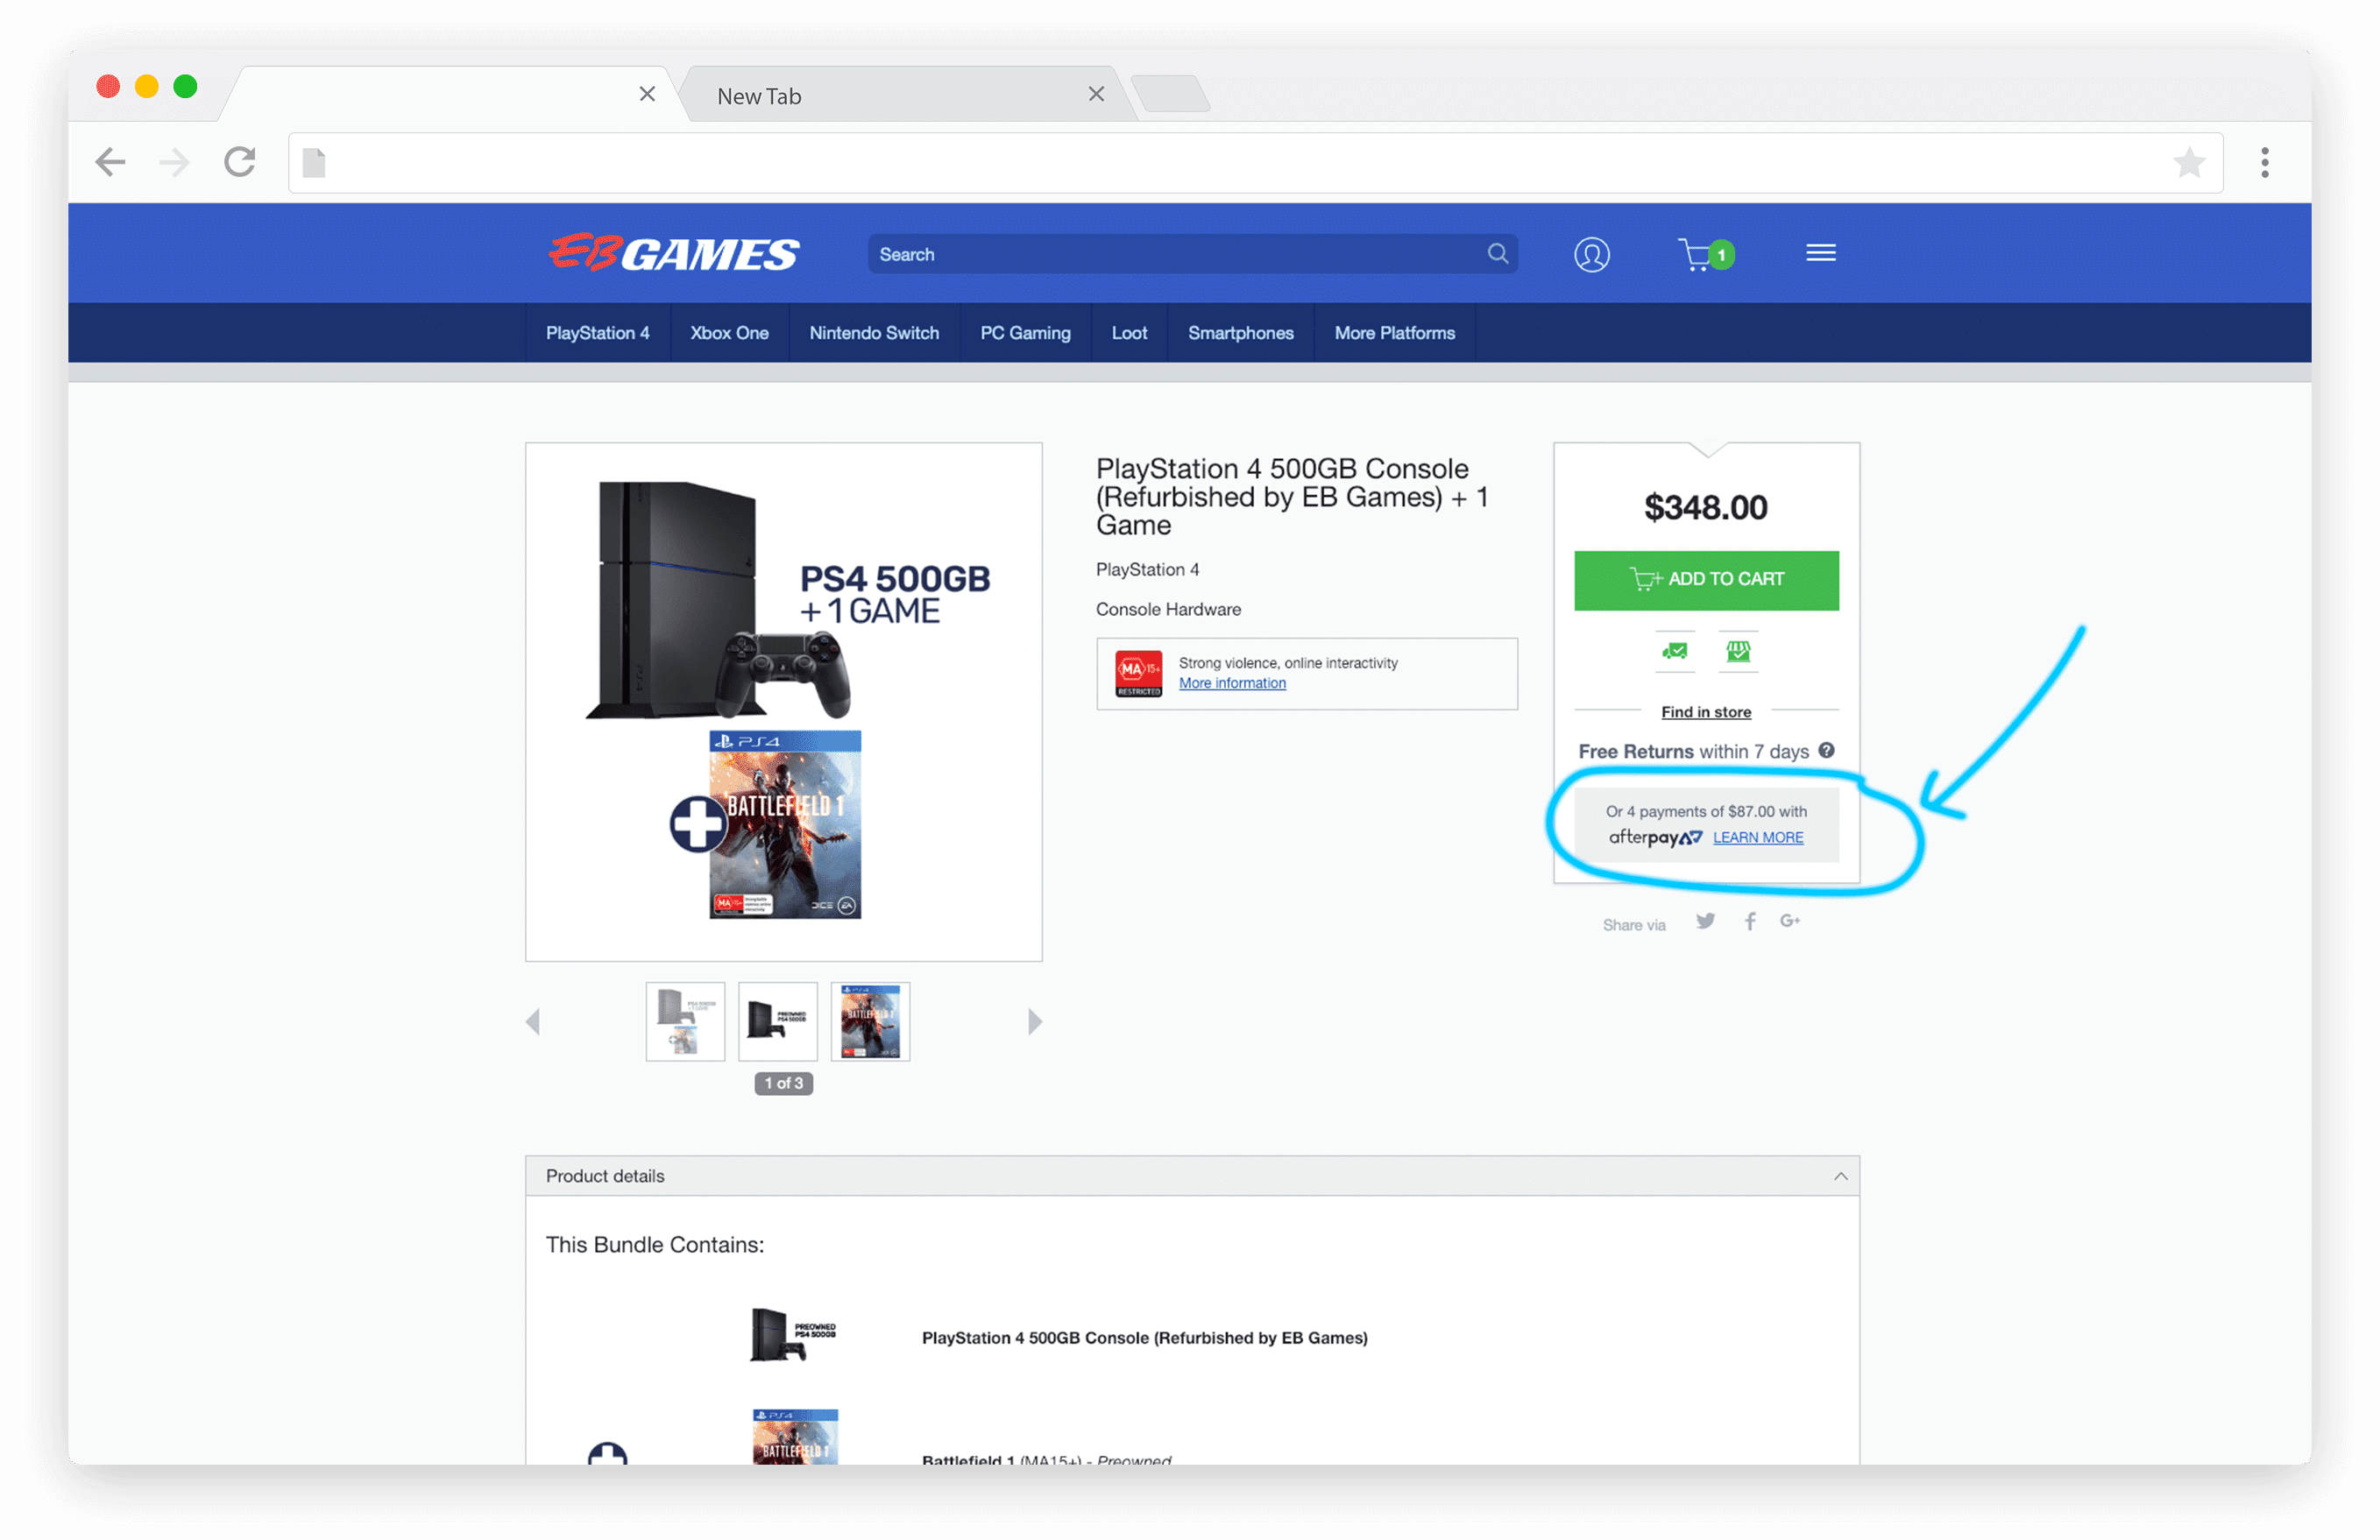This screenshot has height=1540, width=2380.
Task: Click the search magnifier icon
Action: [x=1497, y=254]
